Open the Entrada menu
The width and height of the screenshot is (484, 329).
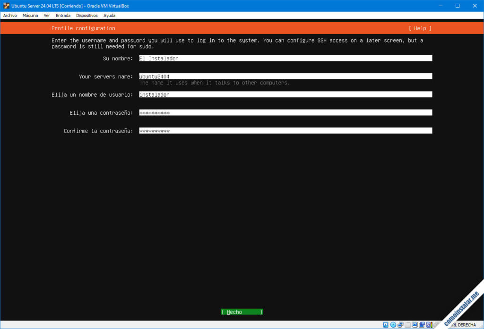pos(63,16)
